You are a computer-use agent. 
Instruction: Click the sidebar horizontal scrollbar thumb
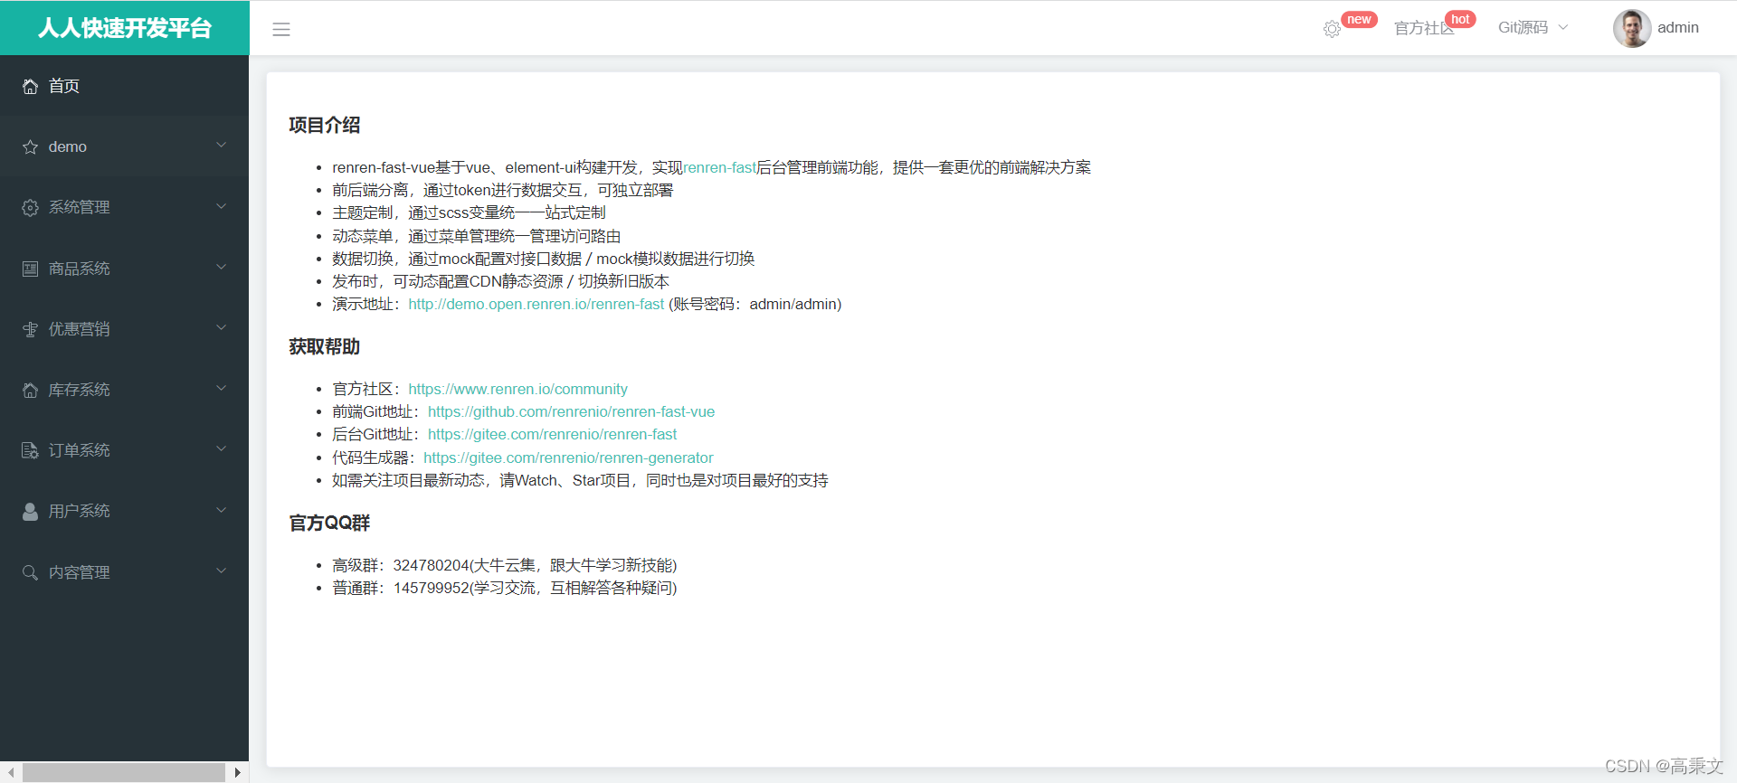[124, 772]
